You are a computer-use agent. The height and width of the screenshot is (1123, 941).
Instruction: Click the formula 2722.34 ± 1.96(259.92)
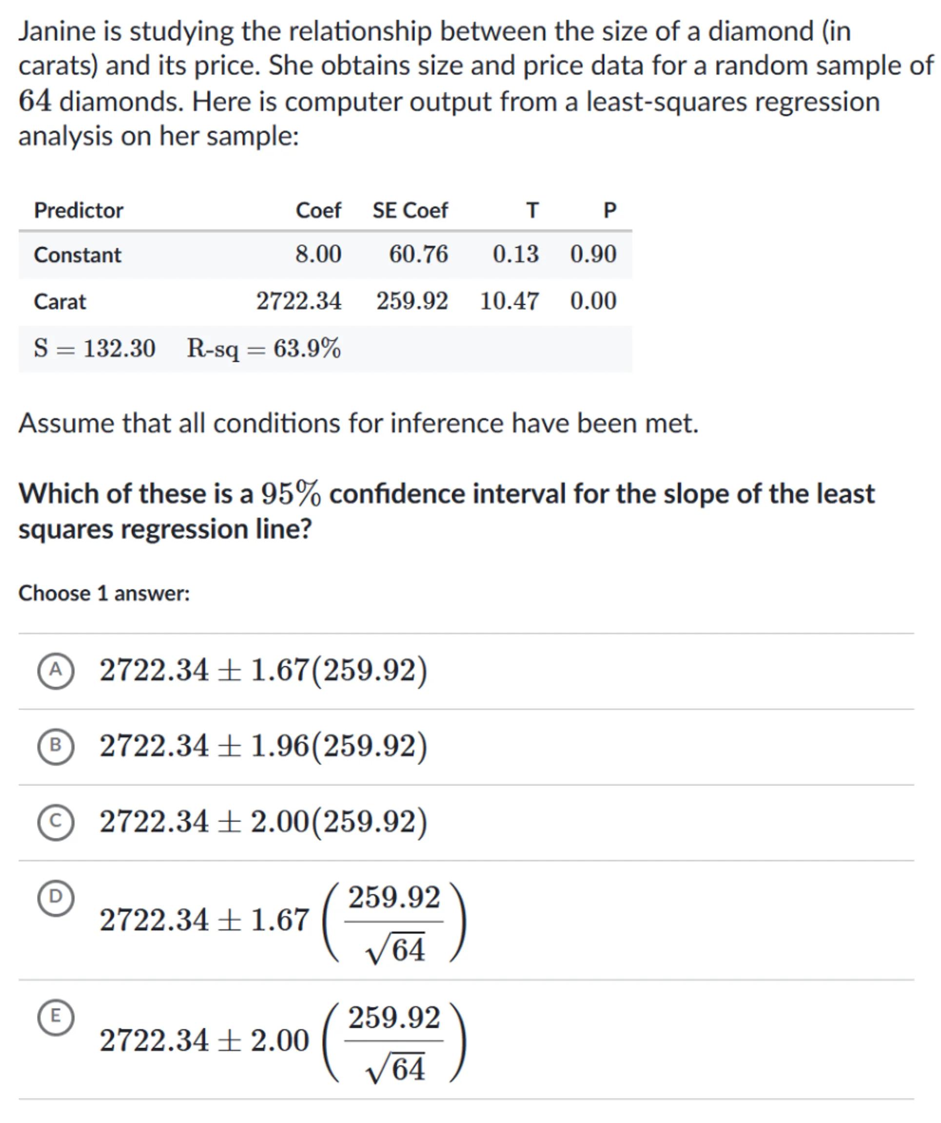(263, 746)
